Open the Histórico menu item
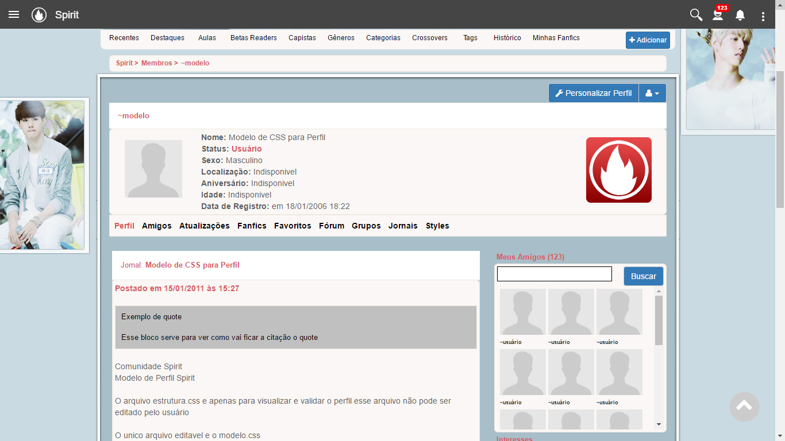This screenshot has height=441, width=785. tap(507, 38)
